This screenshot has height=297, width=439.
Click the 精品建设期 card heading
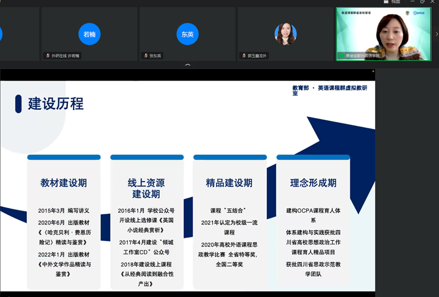[229, 182]
